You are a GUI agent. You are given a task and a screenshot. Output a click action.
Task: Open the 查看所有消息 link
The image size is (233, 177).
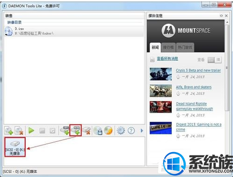[167, 59]
